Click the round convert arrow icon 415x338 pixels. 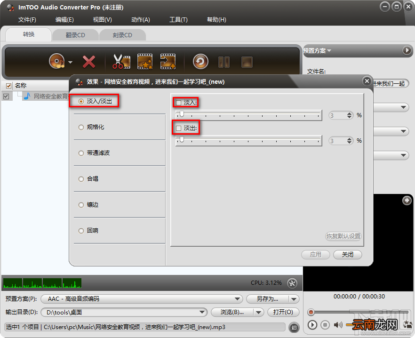coord(200,62)
